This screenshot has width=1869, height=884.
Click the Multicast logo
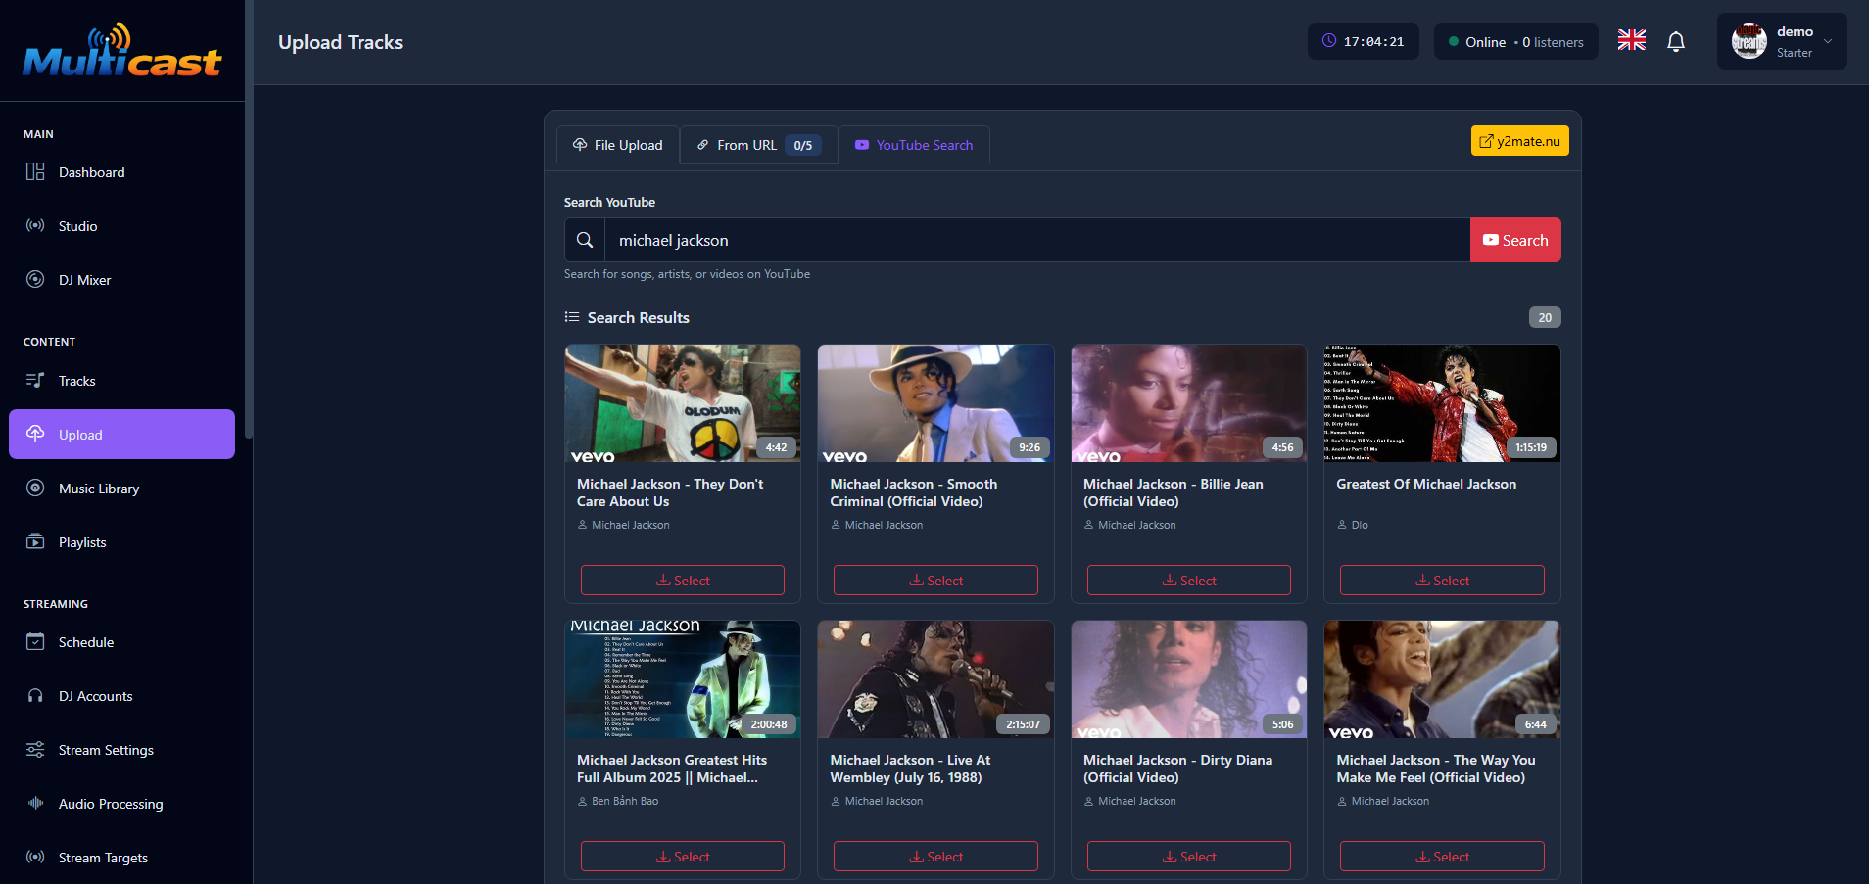click(x=122, y=51)
